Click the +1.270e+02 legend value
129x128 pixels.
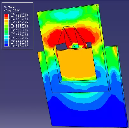(20, 38)
